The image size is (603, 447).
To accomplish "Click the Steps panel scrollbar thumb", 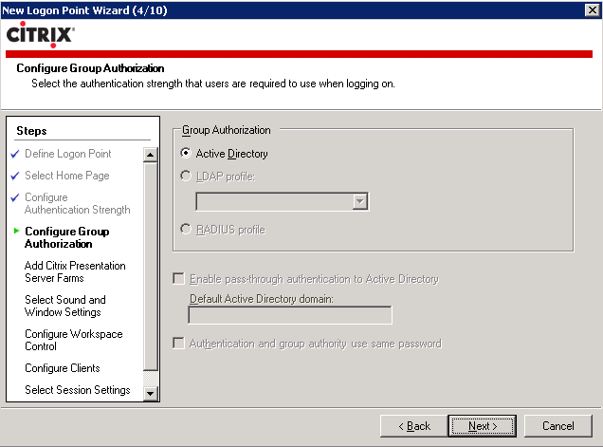I will coord(151,267).
